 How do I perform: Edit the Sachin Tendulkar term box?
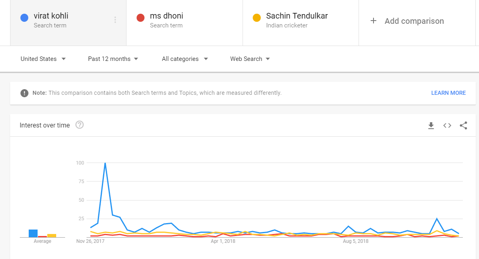click(301, 23)
